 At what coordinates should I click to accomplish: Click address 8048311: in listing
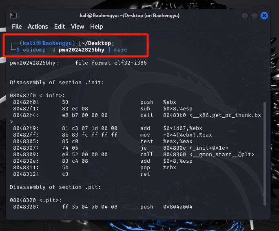(x=26, y=168)
